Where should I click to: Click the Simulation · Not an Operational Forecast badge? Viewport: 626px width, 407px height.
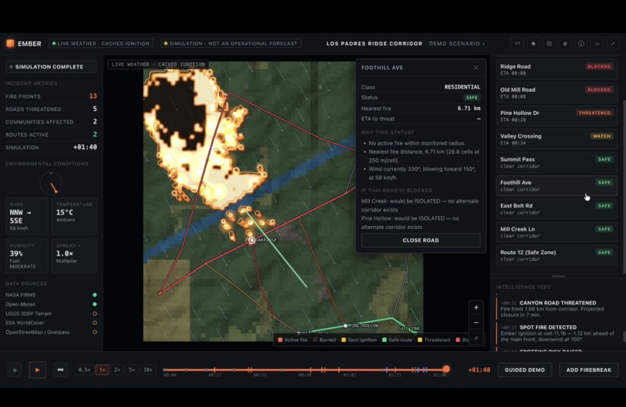pos(231,43)
